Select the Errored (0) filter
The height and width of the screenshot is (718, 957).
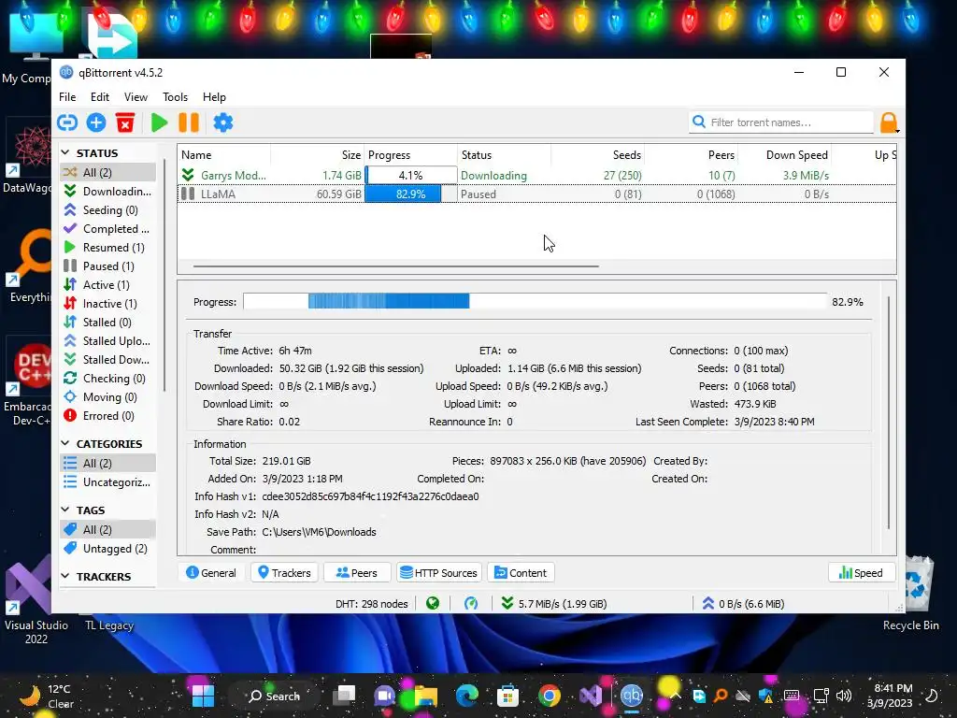tap(108, 416)
